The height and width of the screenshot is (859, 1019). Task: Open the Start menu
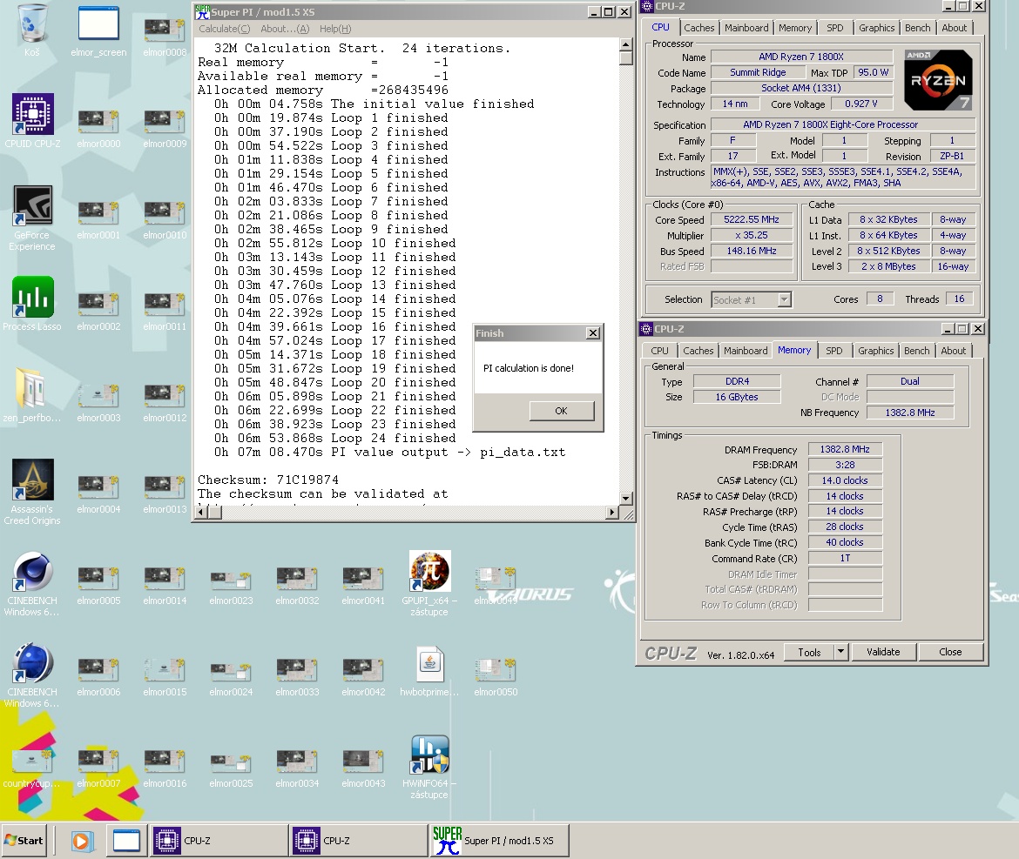point(24,841)
